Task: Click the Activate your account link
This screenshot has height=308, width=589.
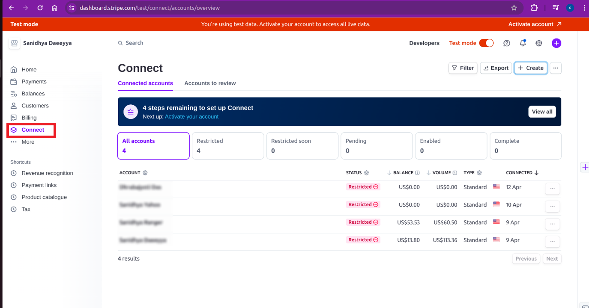Action: tap(191, 117)
